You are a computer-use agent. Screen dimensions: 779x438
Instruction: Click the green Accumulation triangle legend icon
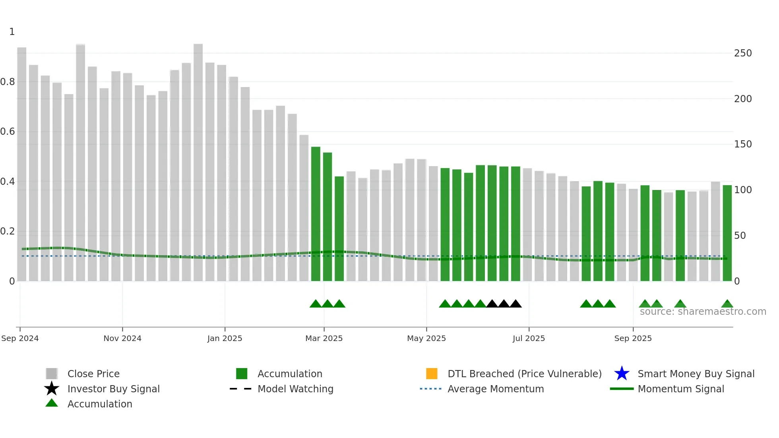(x=52, y=403)
